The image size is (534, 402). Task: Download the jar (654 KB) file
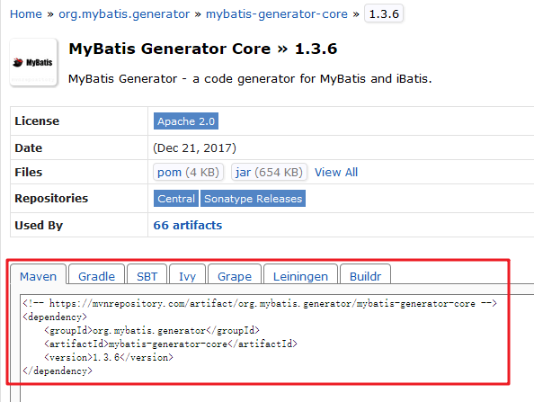[269, 172]
